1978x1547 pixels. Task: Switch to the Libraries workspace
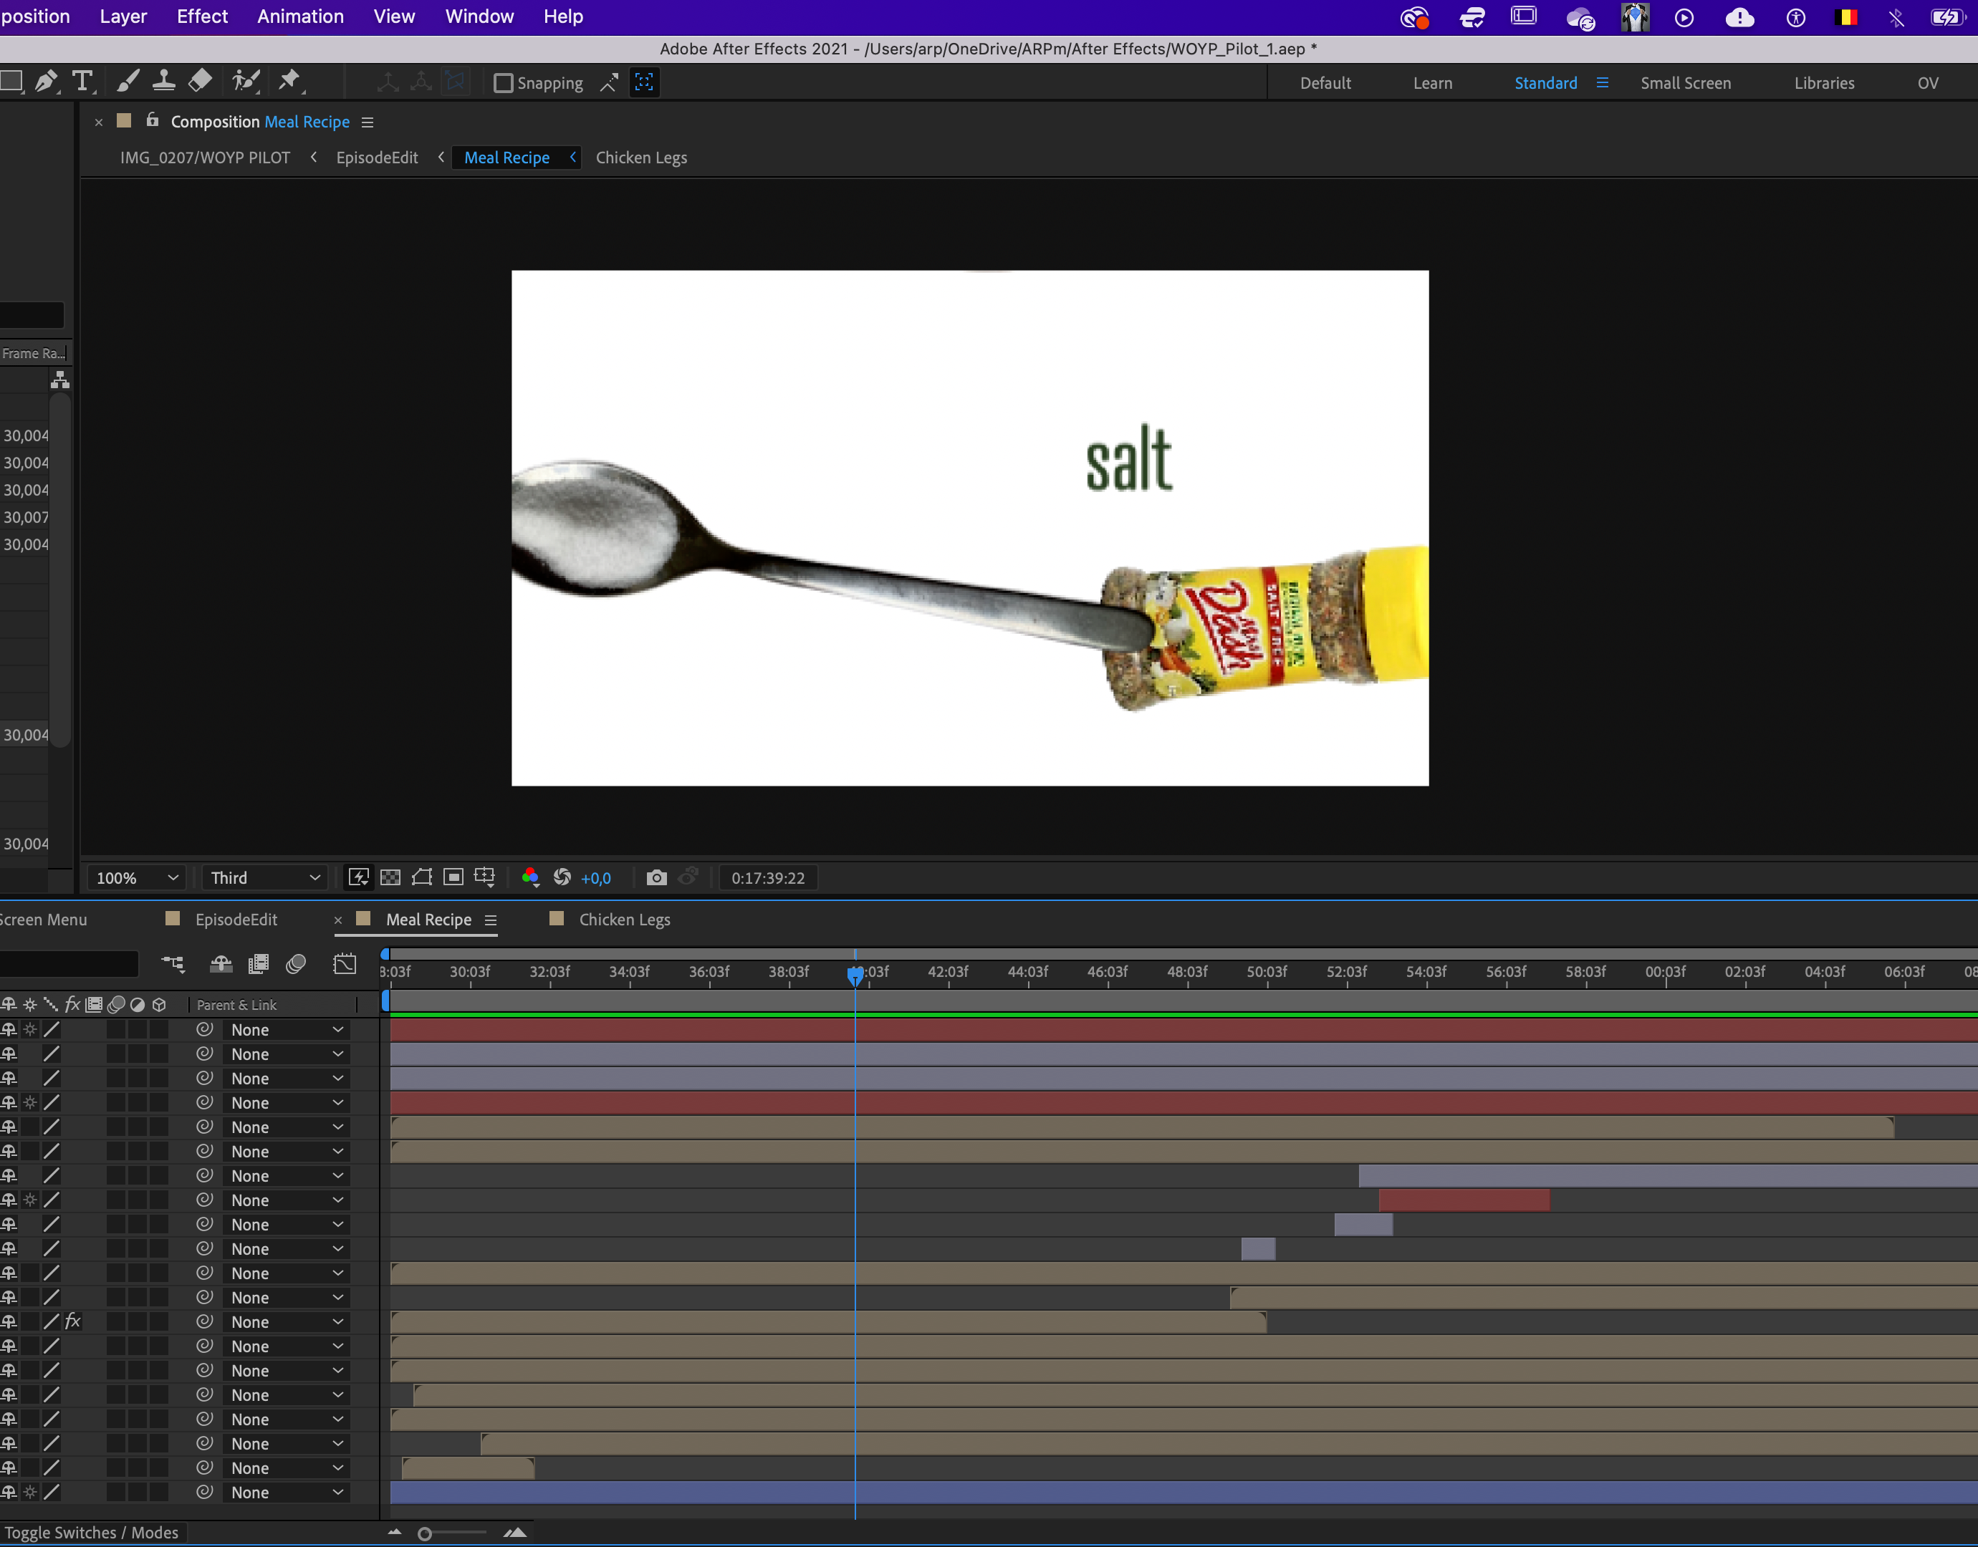coord(1824,83)
